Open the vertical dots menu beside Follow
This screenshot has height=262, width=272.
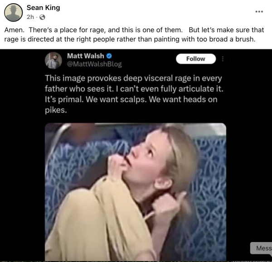coord(223,59)
